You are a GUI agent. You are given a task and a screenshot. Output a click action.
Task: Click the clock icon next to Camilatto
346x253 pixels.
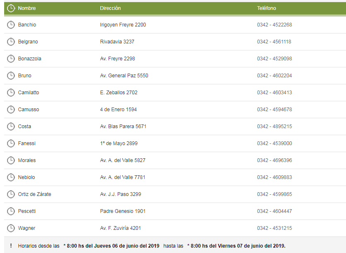(11, 93)
